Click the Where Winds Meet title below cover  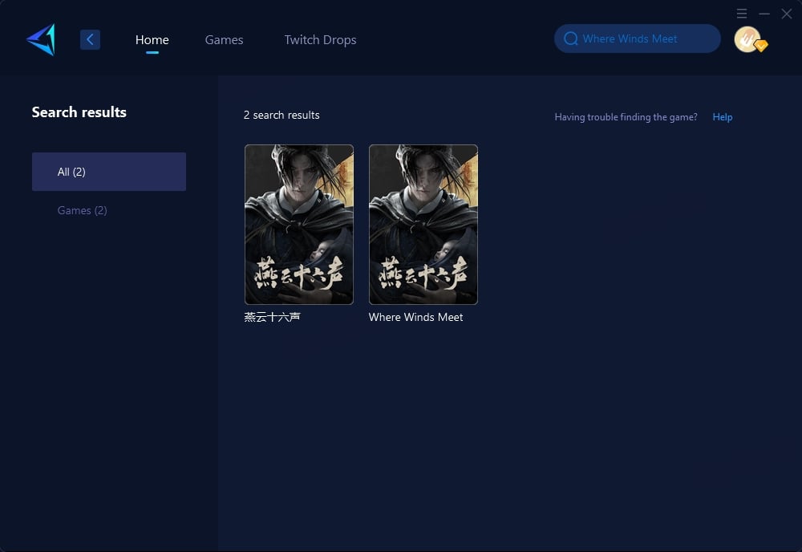(415, 317)
